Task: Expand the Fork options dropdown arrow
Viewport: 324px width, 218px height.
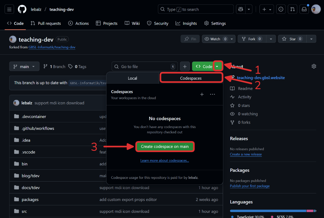Action: (271, 39)
